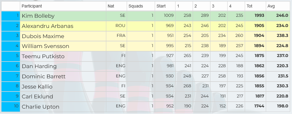Click Dominic Barrett's name
Image resolution: width=292 pixels, height=114 pixels.
tap(44, 76)
